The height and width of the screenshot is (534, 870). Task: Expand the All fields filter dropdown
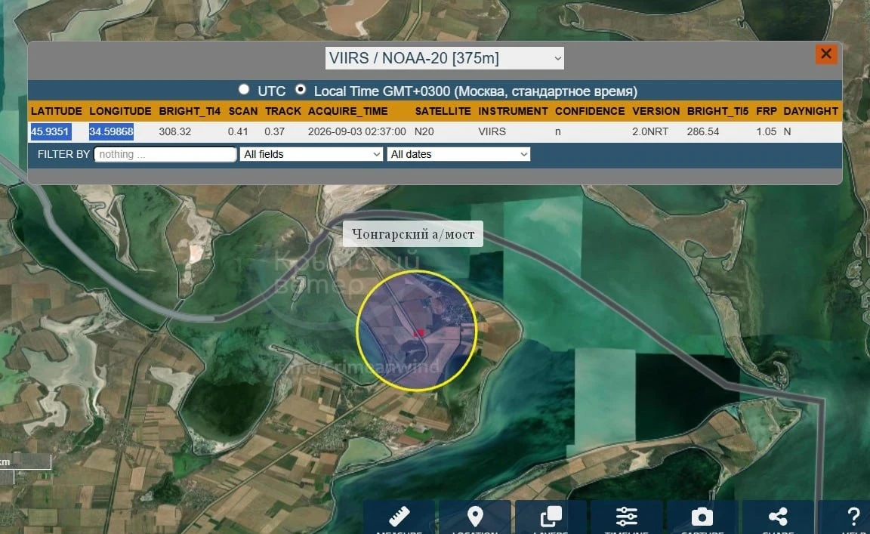[x=311, y=154]
